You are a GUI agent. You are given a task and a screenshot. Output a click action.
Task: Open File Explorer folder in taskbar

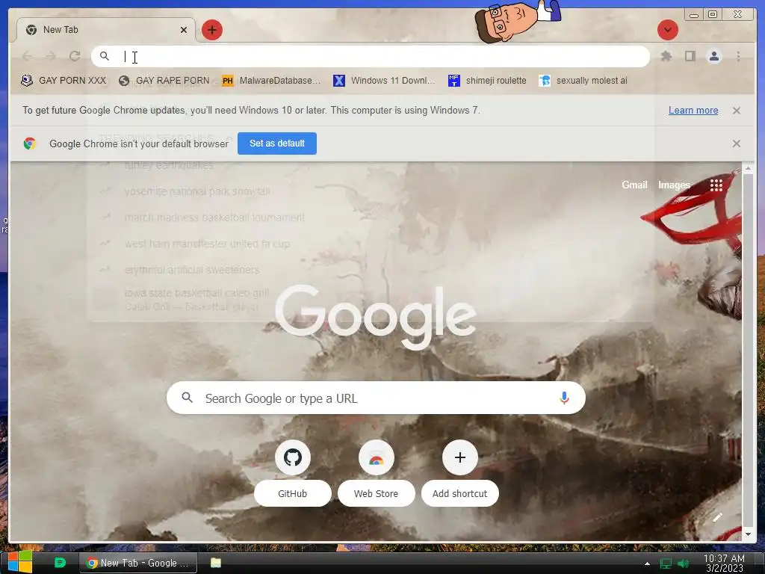pos(216,563)
